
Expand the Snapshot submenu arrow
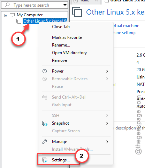pyautogui.click(x=107, y=123)
